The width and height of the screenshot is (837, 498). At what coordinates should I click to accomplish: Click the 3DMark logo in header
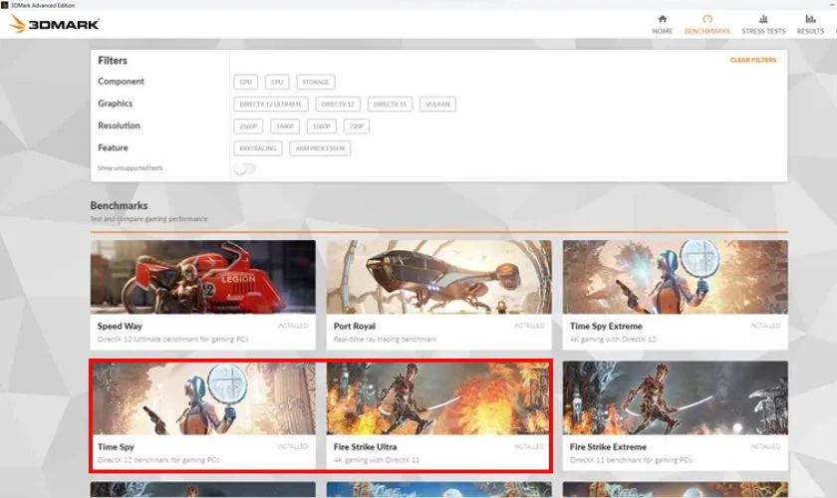[54, 24]
